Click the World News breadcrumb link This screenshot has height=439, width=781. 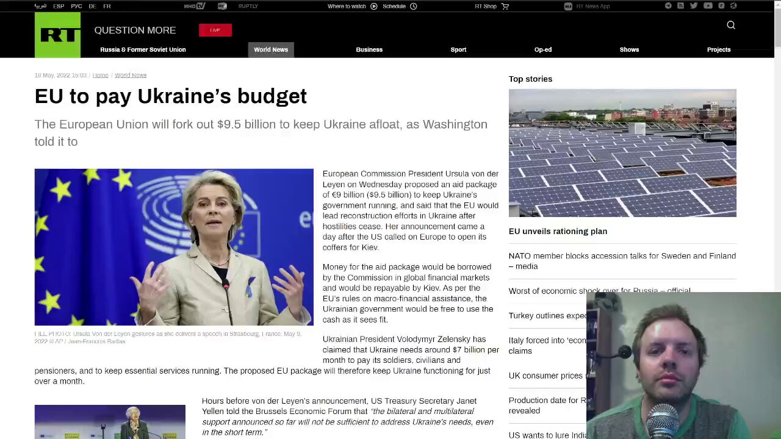click(131, 75)
